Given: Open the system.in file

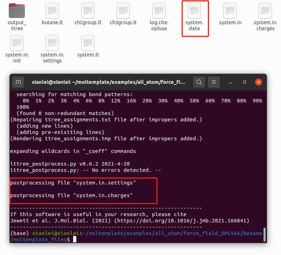Looking at the screenshot, I should point(230,11).
